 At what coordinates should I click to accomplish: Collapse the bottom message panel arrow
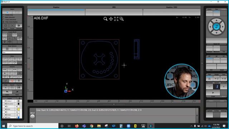pos(114,104)
